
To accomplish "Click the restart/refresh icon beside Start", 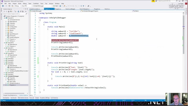I will click(60, 6).
